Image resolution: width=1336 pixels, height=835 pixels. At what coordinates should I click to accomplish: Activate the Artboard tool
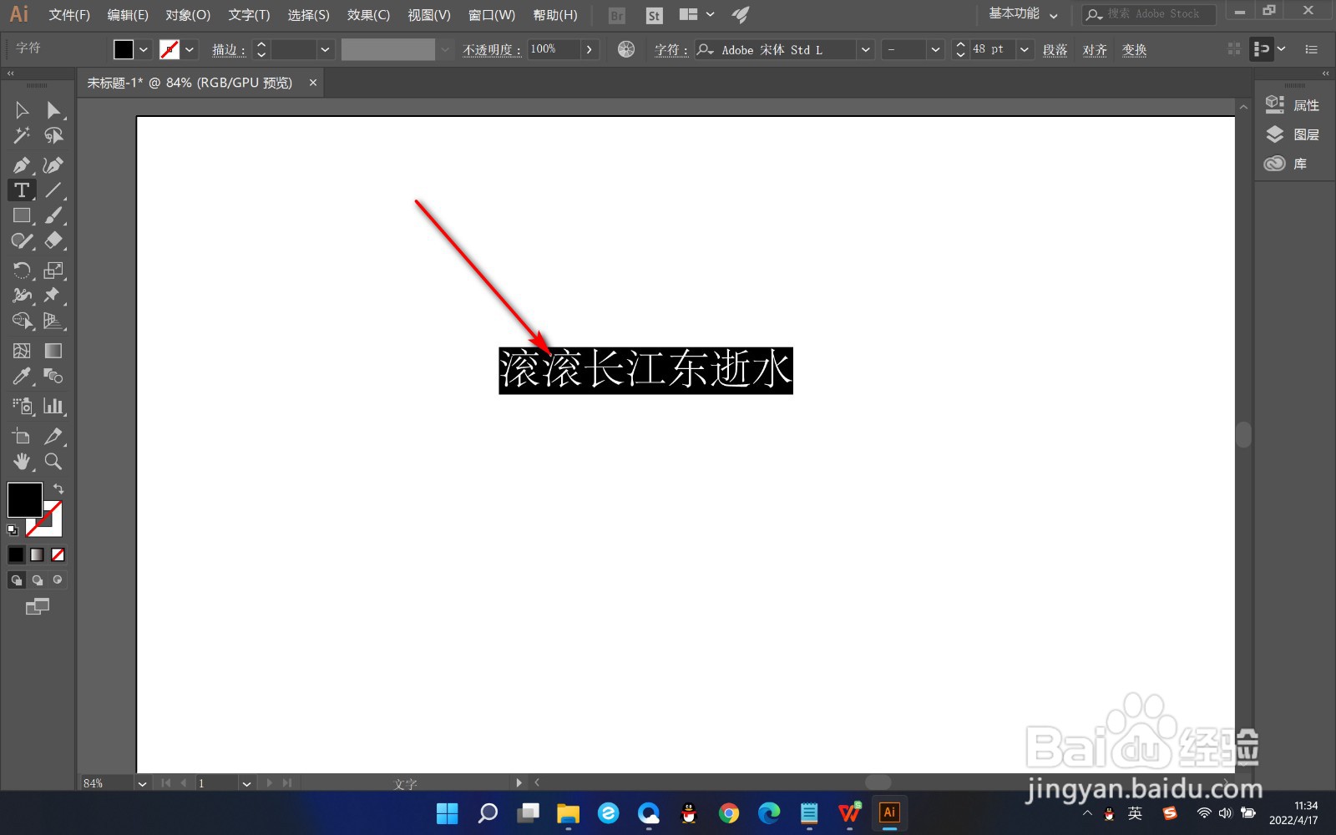tap(22, 436)
